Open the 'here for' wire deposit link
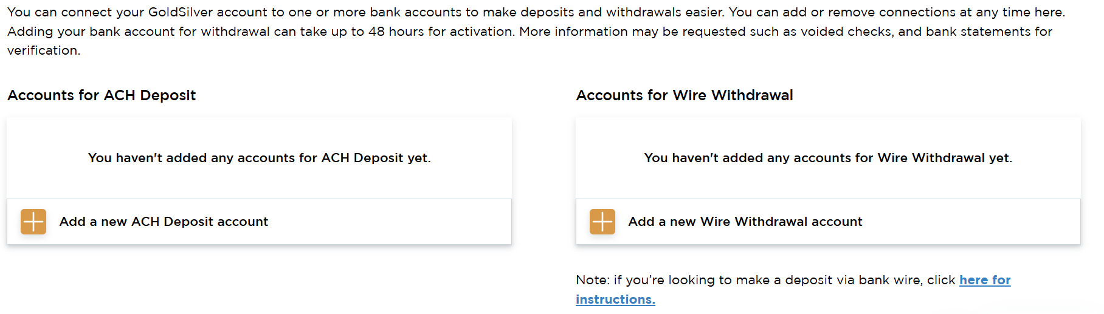 pyautogui.click(x=985, y=280)
